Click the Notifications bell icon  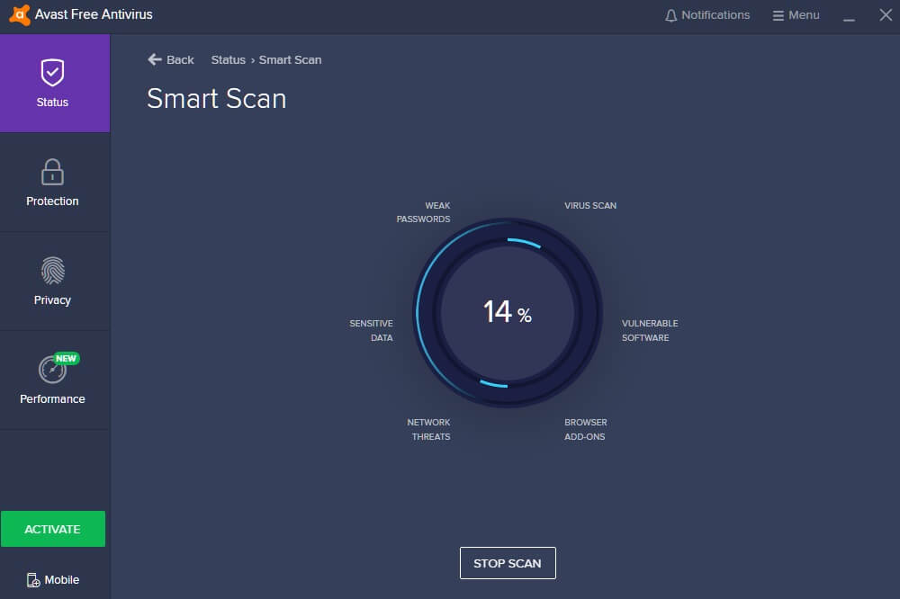(x=670, y=15)
